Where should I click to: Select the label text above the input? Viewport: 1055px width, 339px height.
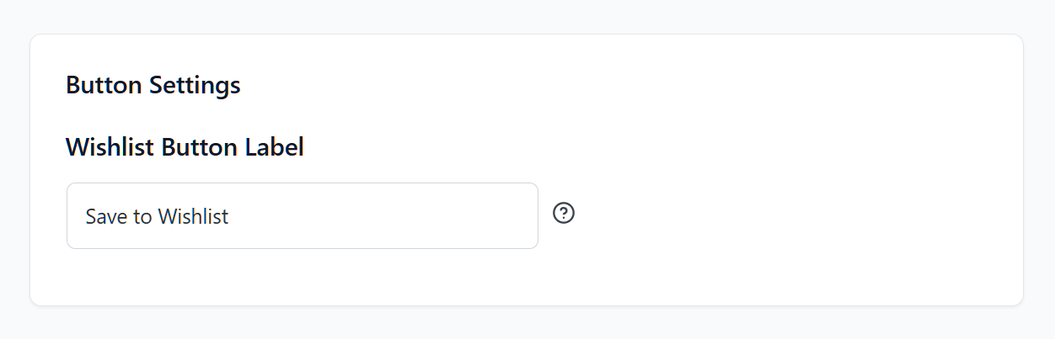pyautogui.click(x=185, y=148)
